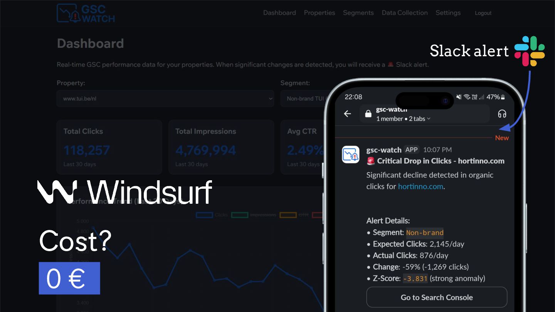Select the Total Impressions card

(x=221, y=147)
